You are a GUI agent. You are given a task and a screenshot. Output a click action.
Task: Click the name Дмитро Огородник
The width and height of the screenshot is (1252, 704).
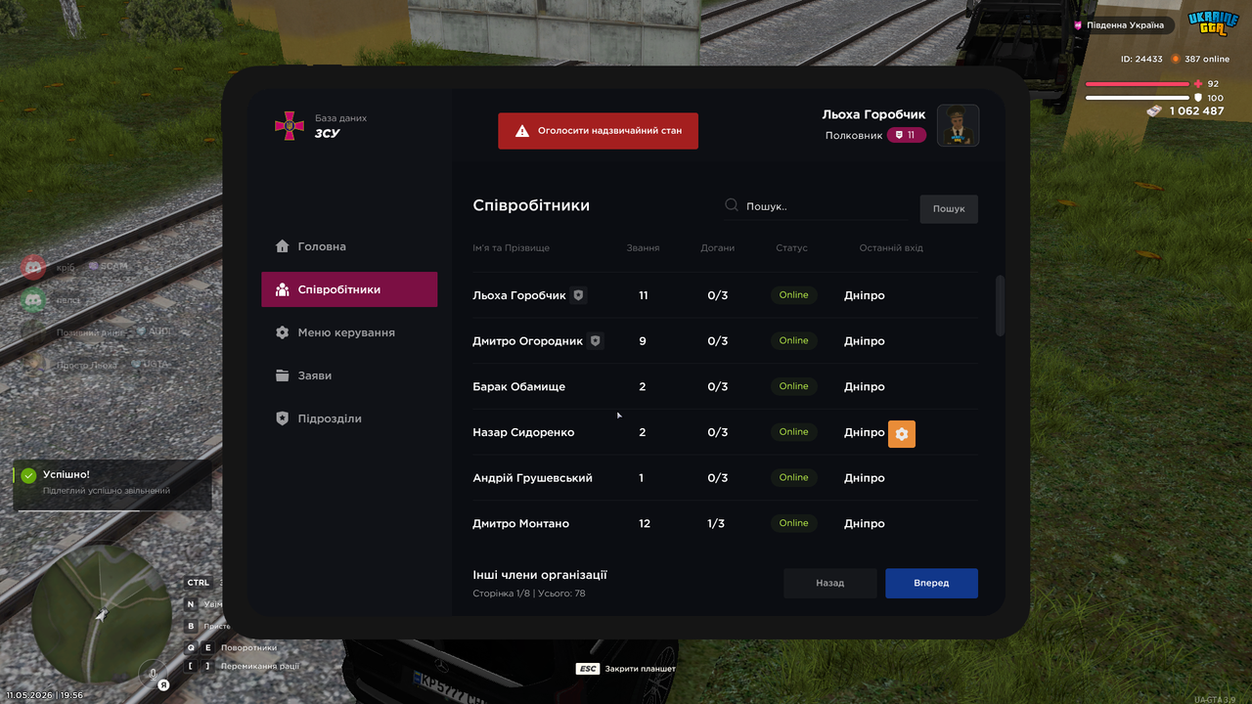pos(528,341)
